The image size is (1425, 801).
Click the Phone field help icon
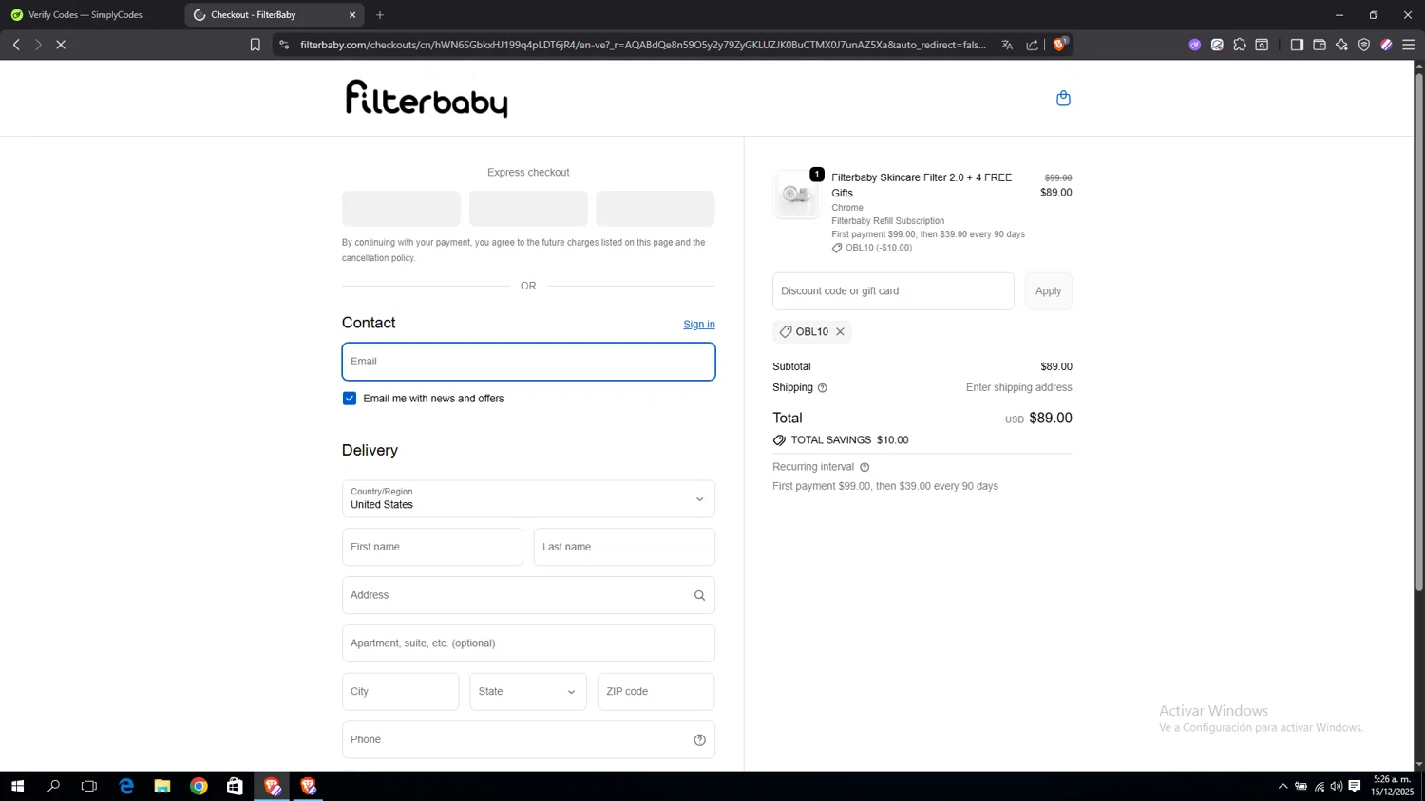700,740
